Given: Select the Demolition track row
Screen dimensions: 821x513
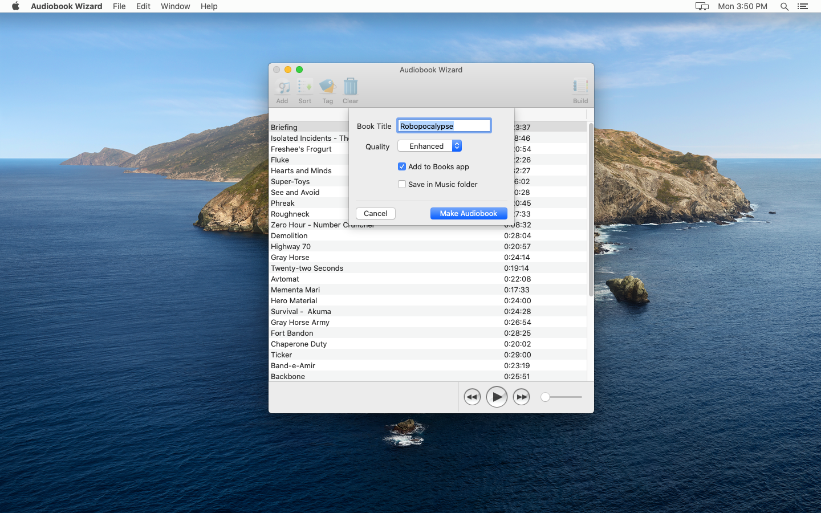Looking at the screenshot, I should pyautogui.click(x=428, y=235).
